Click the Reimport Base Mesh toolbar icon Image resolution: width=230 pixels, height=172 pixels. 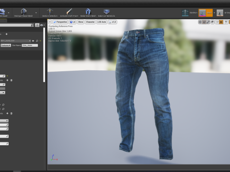tap(23, 11)
